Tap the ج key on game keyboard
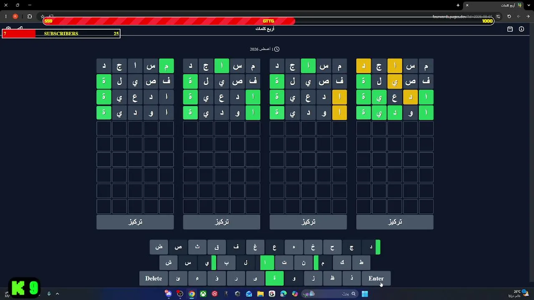This screenshot has height=300, width=534. click(352, 247)
